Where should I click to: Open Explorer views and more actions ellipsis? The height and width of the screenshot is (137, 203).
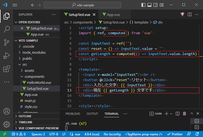click(53, 15)
